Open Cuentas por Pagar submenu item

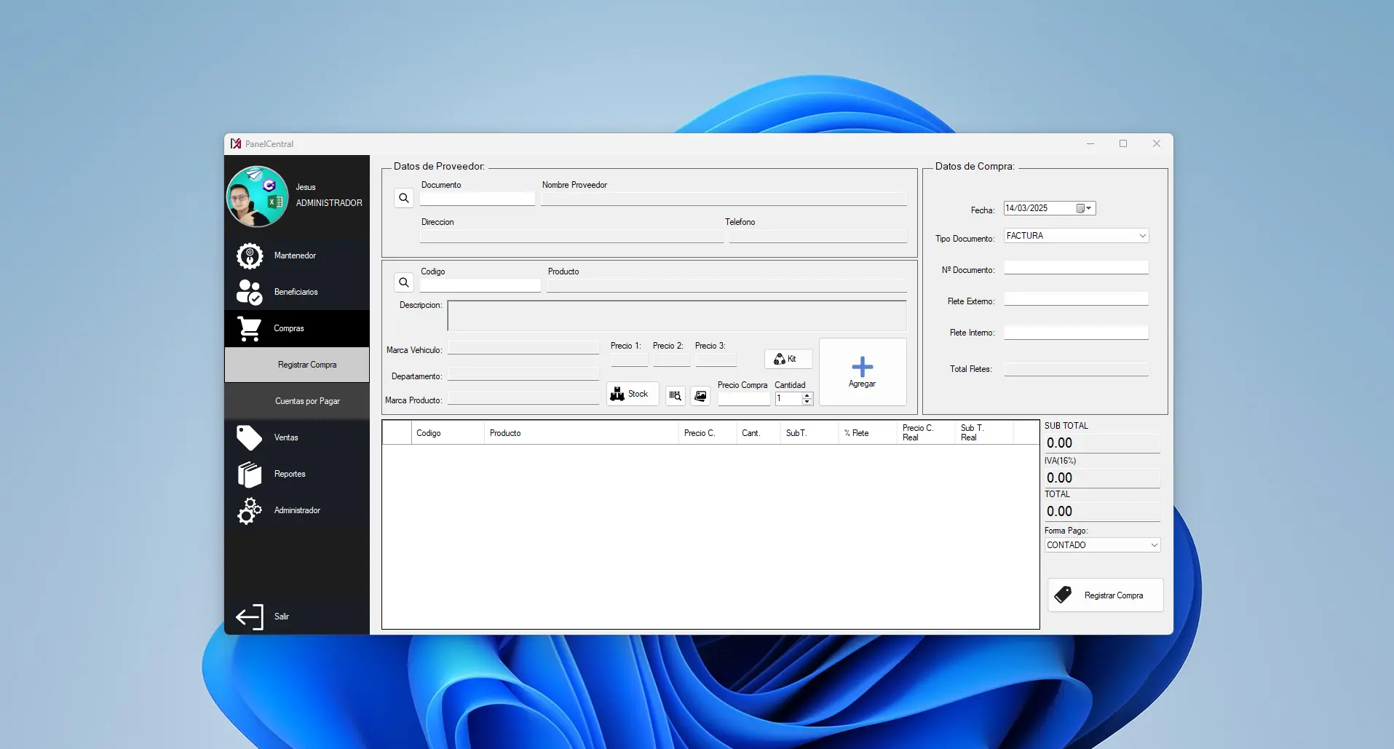(297, 401)
